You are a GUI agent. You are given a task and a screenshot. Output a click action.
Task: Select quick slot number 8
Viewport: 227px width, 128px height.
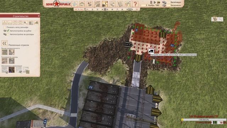122,10
